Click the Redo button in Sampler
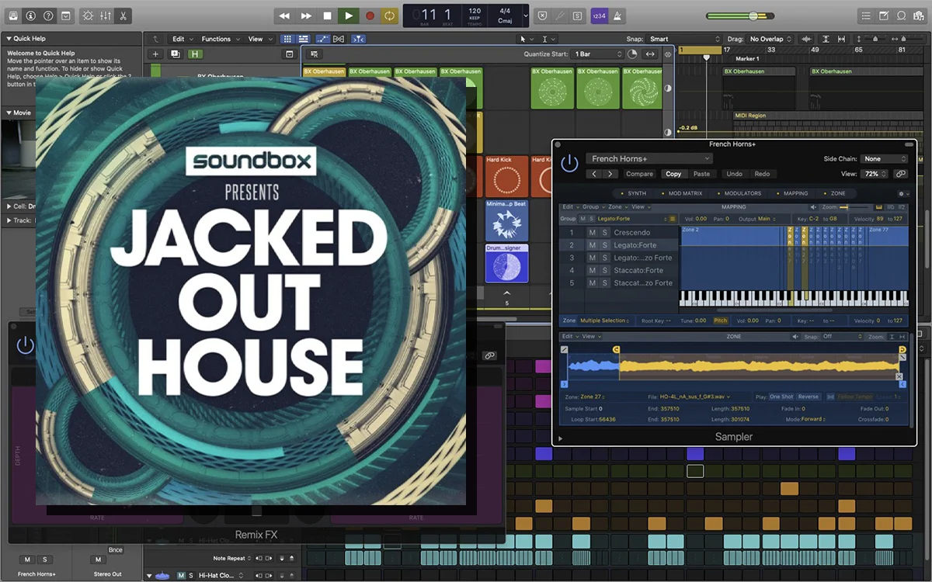Viewport: 932px width, 582px height. (x=762, y=174)
